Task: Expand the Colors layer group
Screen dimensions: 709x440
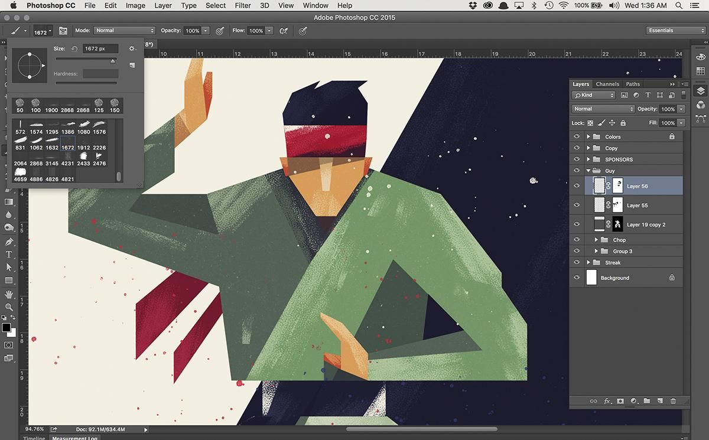Action: (x=588, y=136)
